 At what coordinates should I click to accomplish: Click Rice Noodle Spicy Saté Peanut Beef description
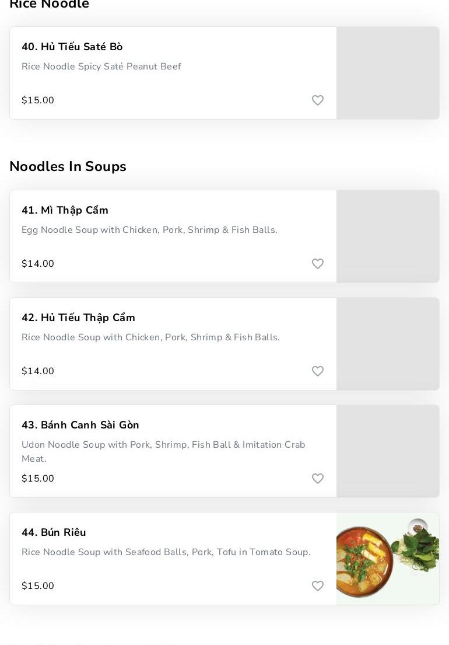coord(101,67)
